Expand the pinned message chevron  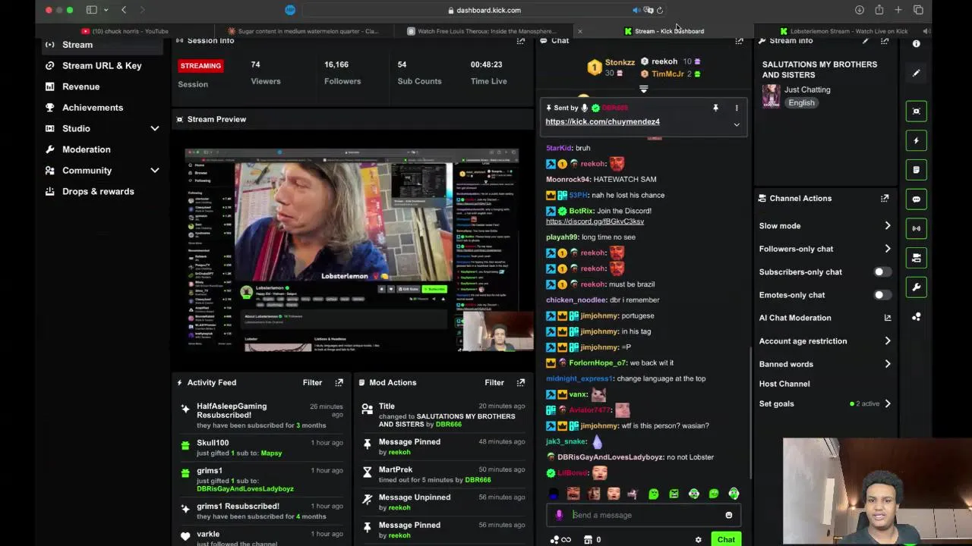(737, 124)
